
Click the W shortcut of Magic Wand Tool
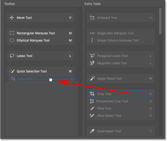click(x=151, y=78)
